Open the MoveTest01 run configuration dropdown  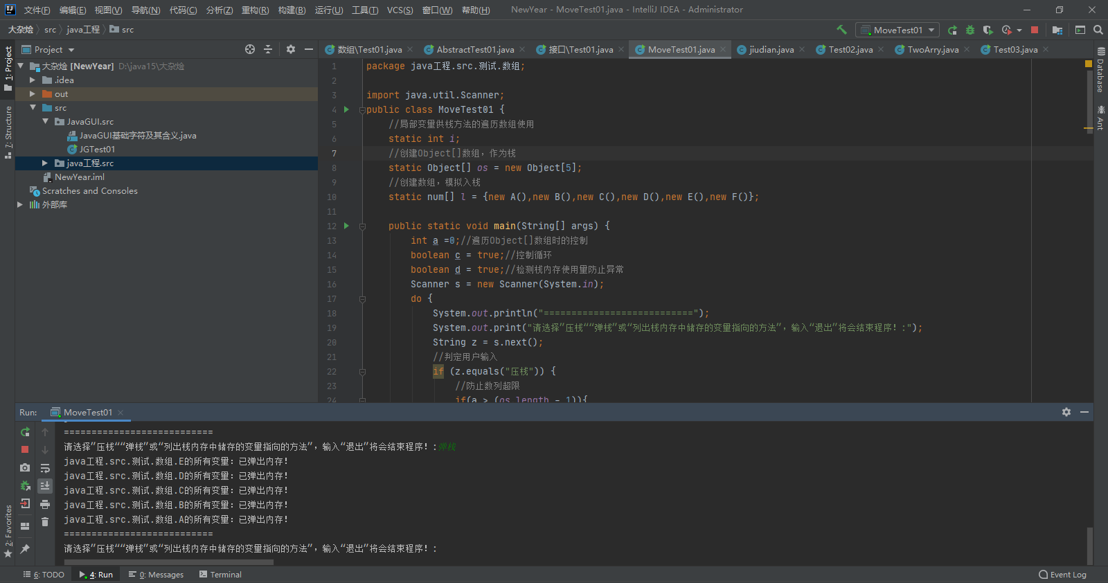click(x=897, y=30)
